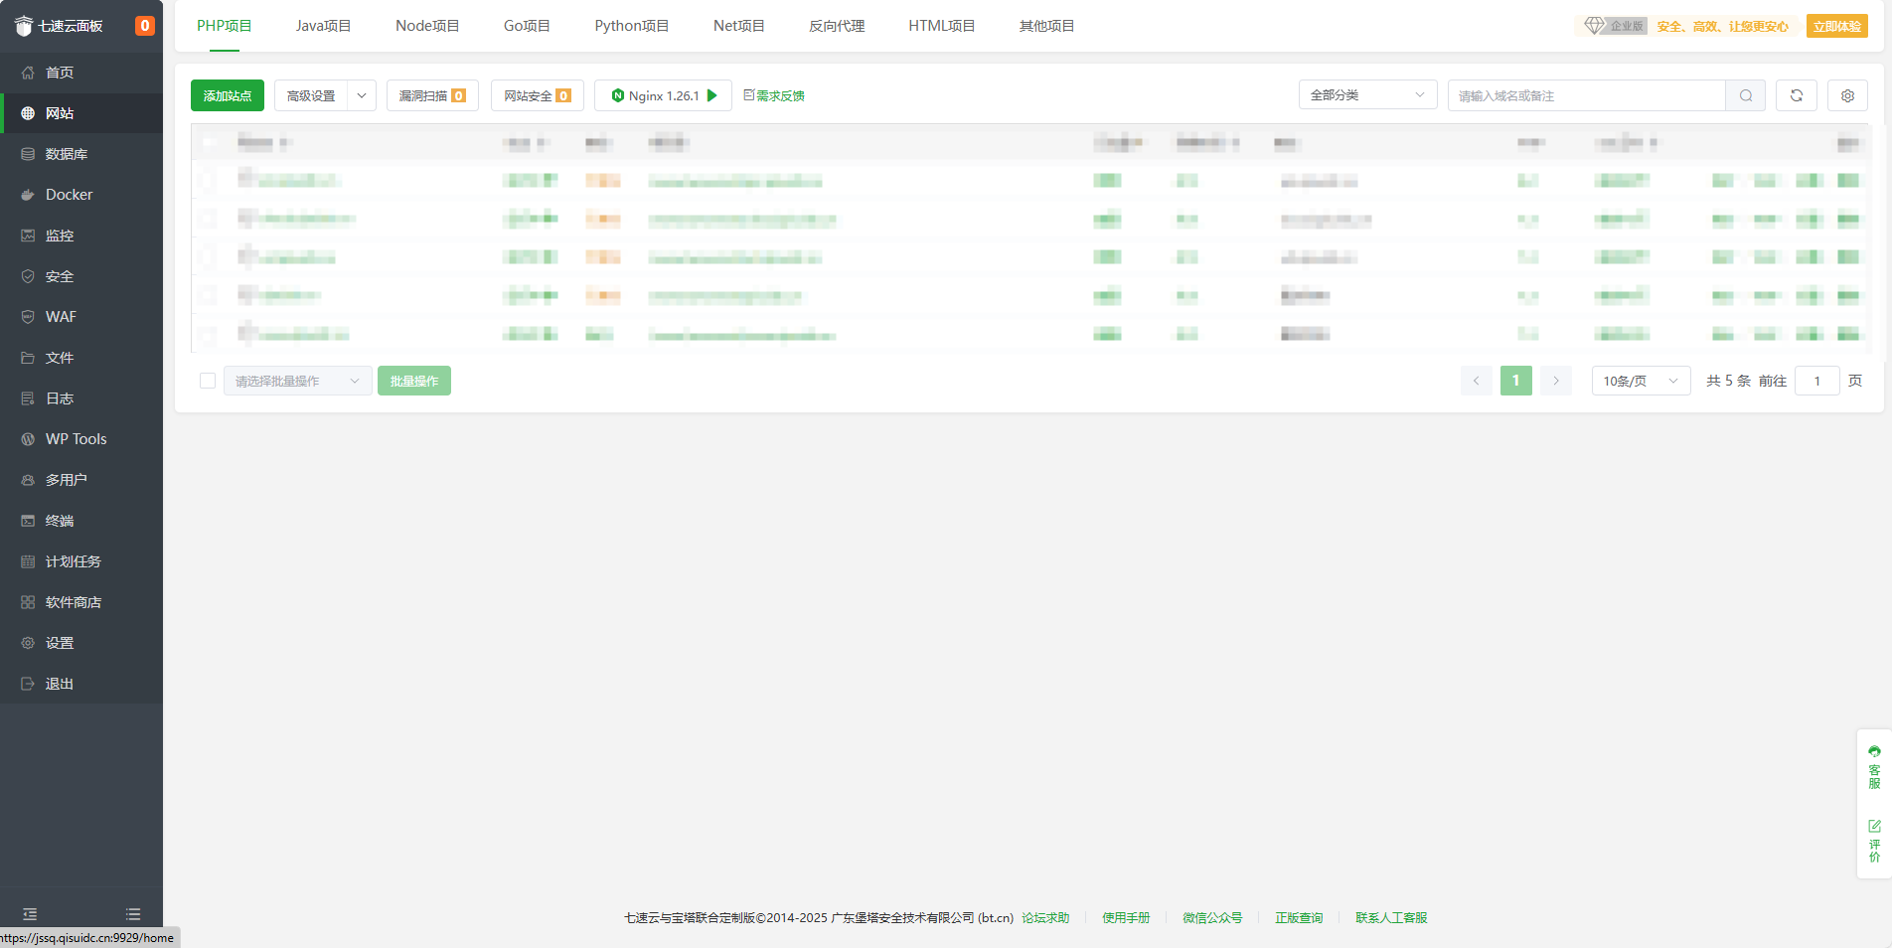Switch to the Java项目 tab
Image resolution: width=1892 pixels, height=948 pixels.
coord(324,26)
